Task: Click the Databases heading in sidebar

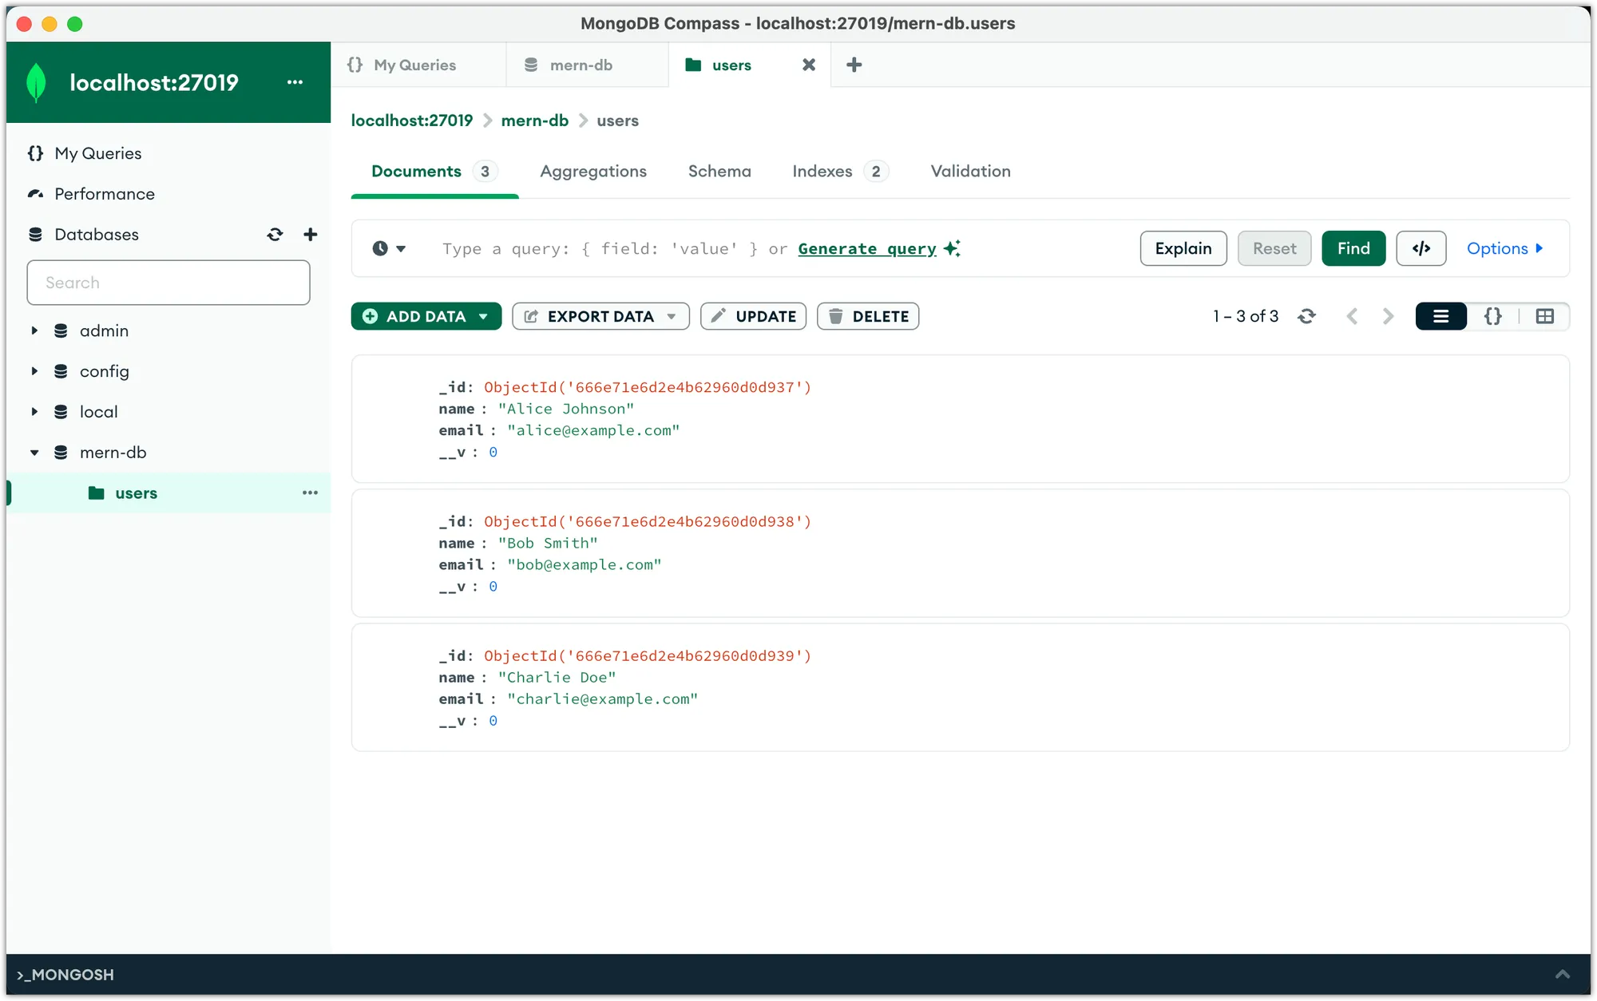Action: (x=96, y=235)
